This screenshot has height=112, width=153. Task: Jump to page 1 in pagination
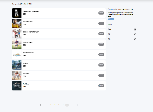click(51, 105)
